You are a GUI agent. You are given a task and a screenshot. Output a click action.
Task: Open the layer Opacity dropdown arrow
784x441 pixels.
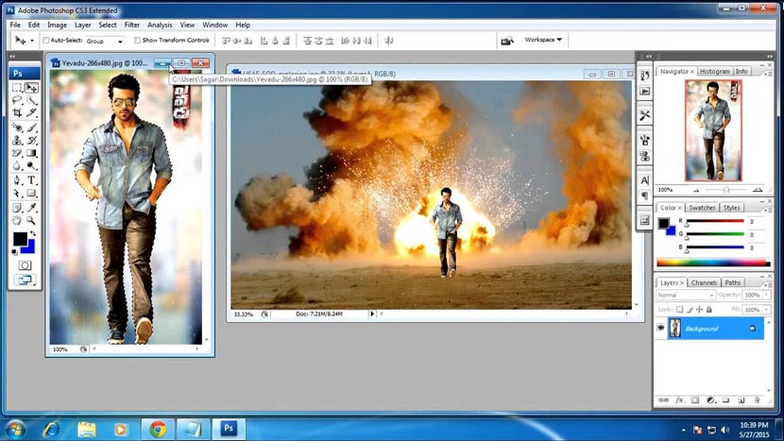click(x=766, y=295)
